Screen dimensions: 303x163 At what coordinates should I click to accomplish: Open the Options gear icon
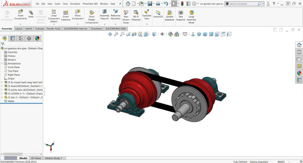point(194,4)
